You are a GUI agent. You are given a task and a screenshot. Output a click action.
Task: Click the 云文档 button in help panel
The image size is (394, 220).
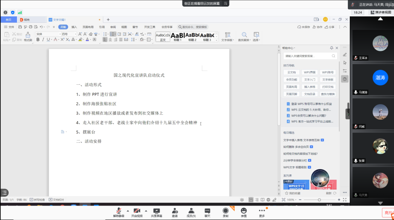pyautogui.click(x=291, y=72)
